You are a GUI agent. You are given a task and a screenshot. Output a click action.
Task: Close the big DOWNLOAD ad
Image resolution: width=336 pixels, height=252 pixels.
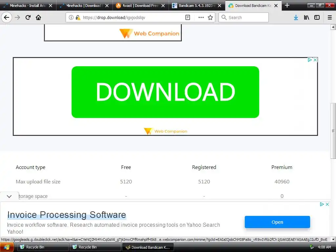[315, 60]
